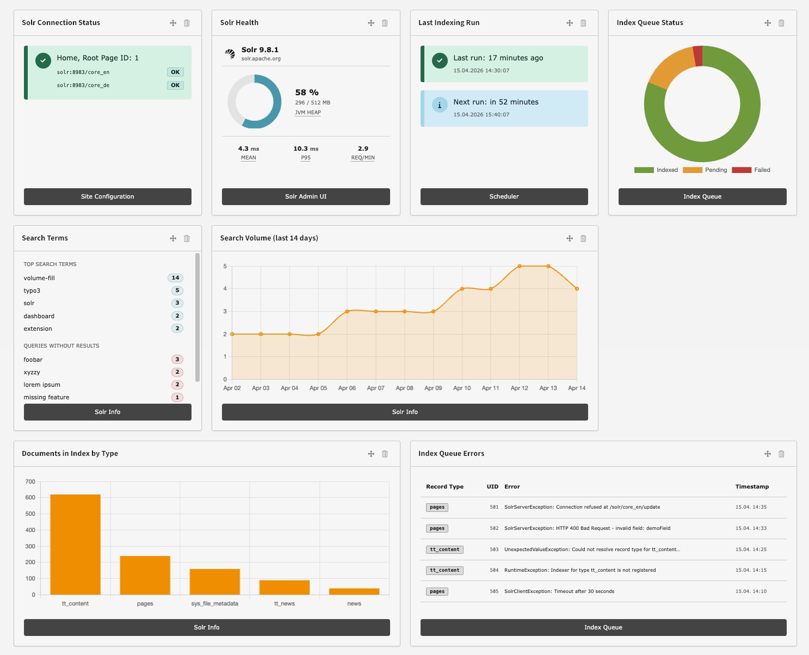This screenshot has height=655, width=809.
Task: Click move icon on Index Queue Status widget
Action: tap(768, 23)
